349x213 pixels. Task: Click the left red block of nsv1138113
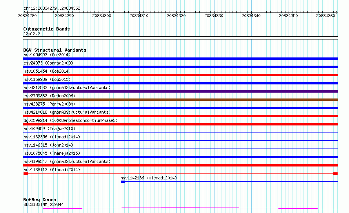pos(25,174)
